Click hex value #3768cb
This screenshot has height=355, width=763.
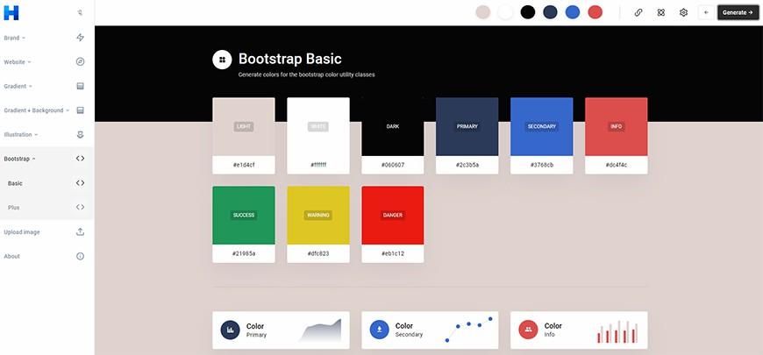point(542,165)
